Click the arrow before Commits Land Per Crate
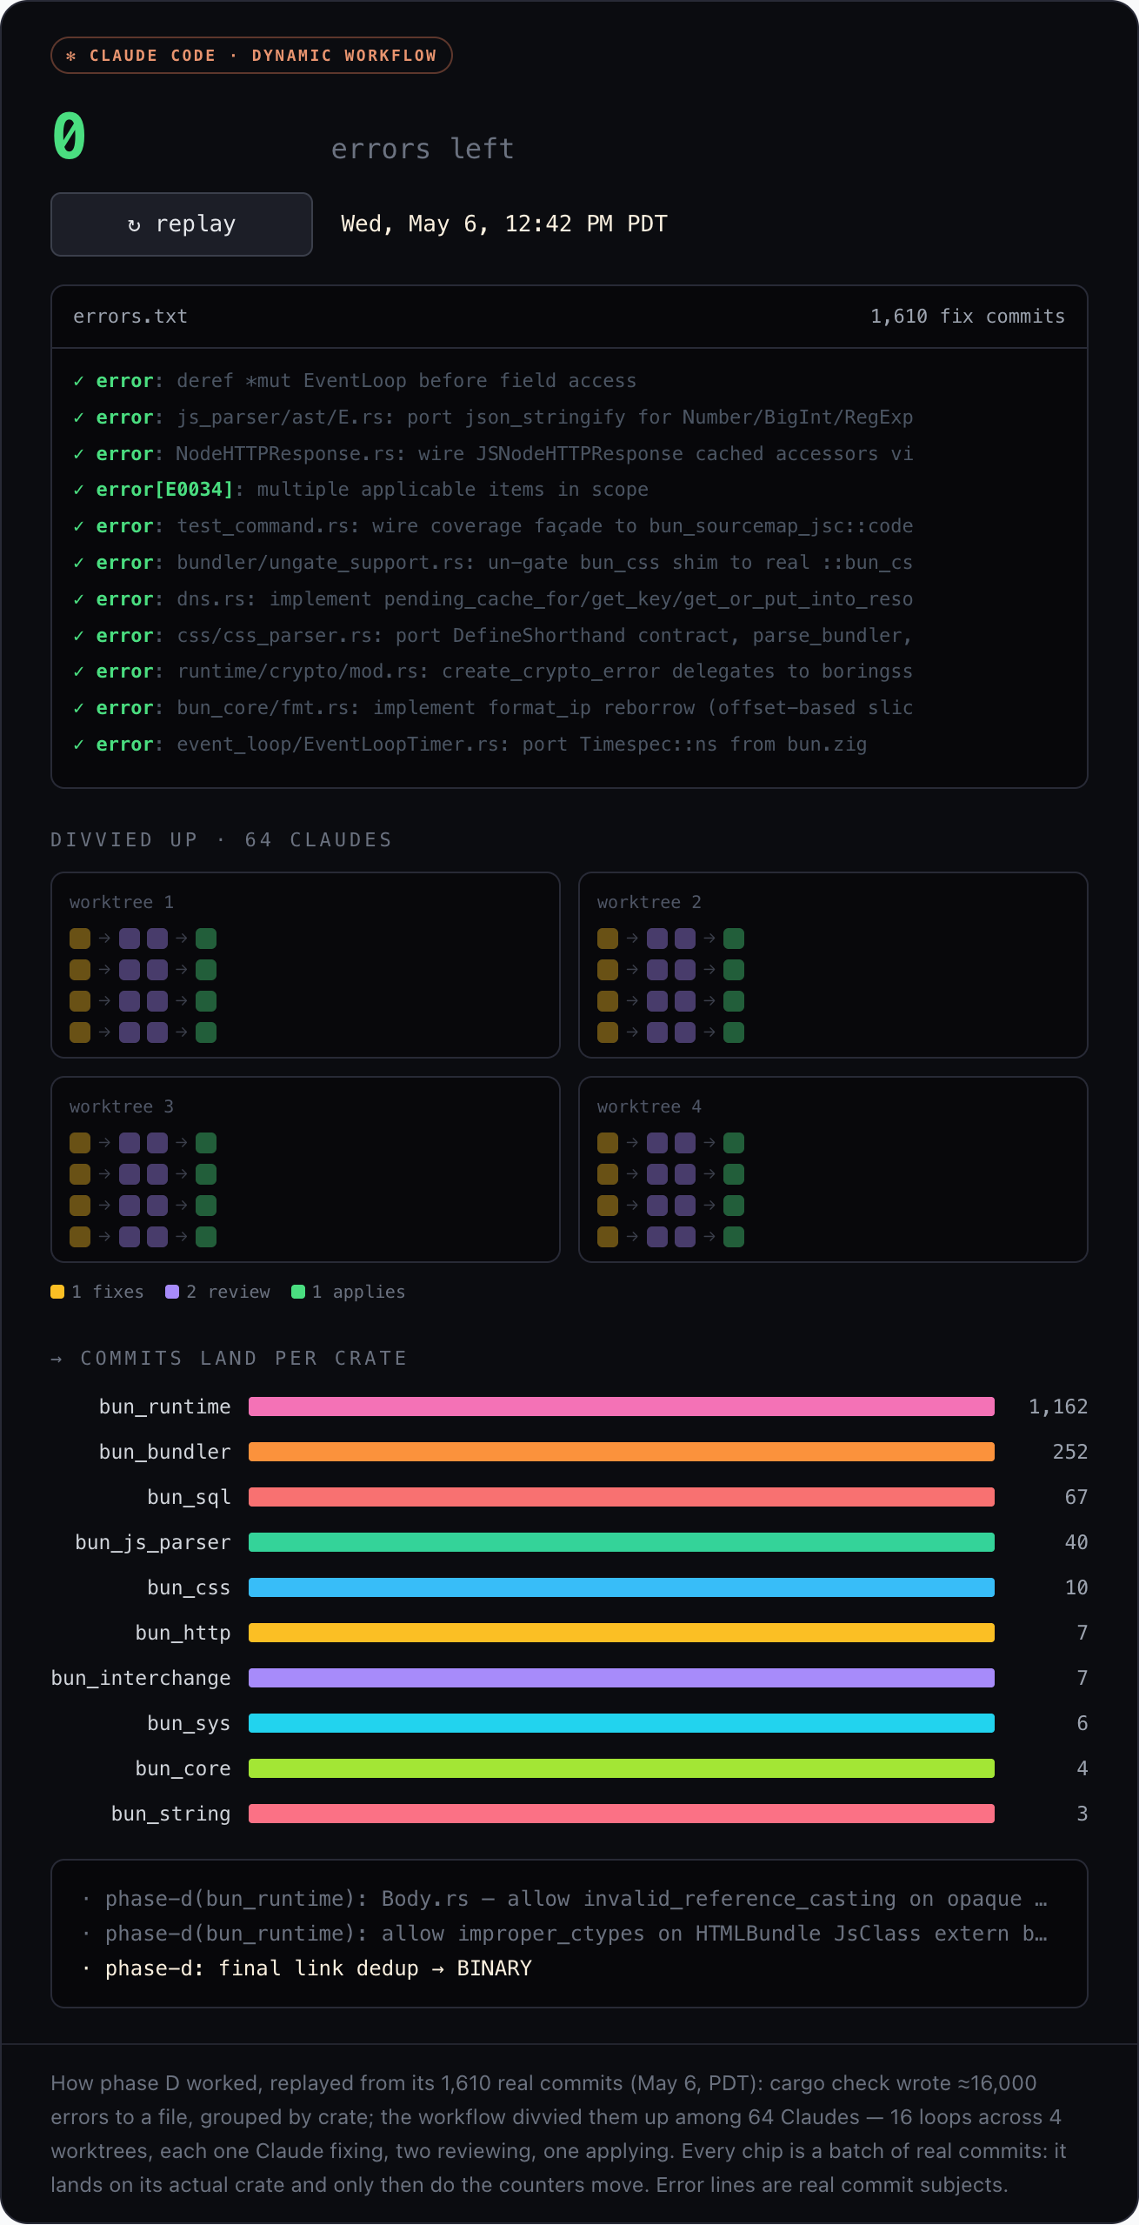 click(57, 1359)
